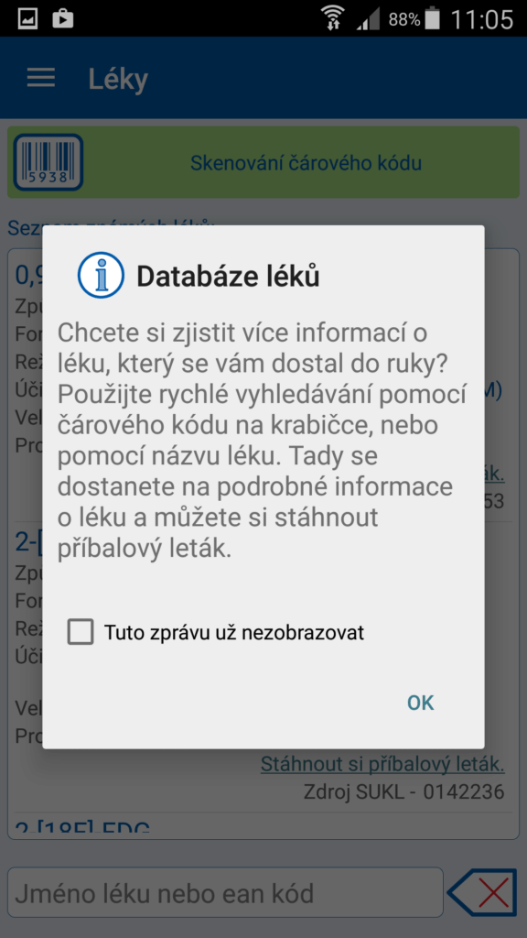Open the Play Store notification icon
This screenshot has width=527, height=938.
pyautogui.click(x=63, y=18)
